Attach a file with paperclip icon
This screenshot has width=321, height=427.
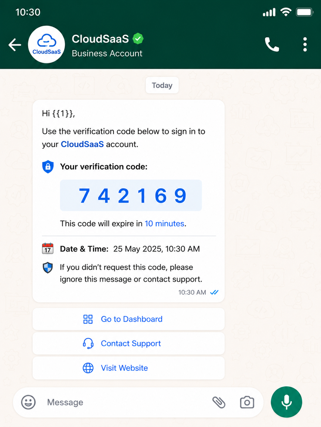pos(219,402)
